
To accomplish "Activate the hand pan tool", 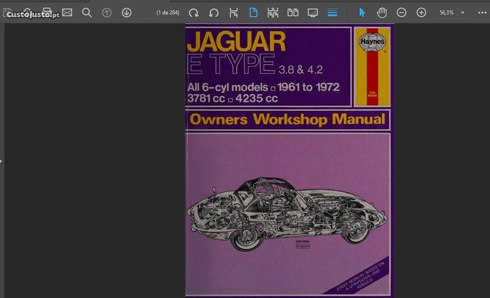I will [382, 12].
